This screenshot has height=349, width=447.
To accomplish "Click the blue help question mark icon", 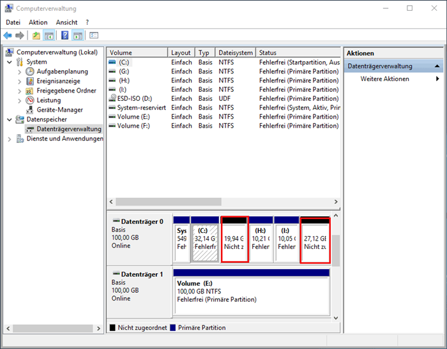I will click(x=64, y=35).
